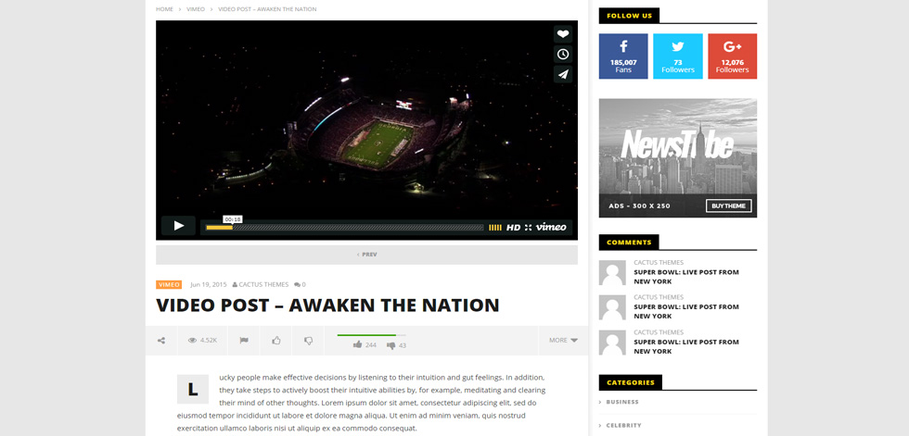Open the first Super Bowl comment link
The height and width of the screenshot is (436, 909).
coord(686,277)
